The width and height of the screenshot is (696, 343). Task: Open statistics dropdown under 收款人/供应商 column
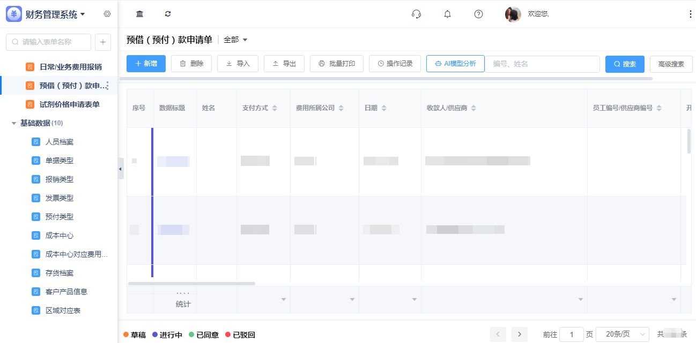pyautogui.click(x=580, y=300)
